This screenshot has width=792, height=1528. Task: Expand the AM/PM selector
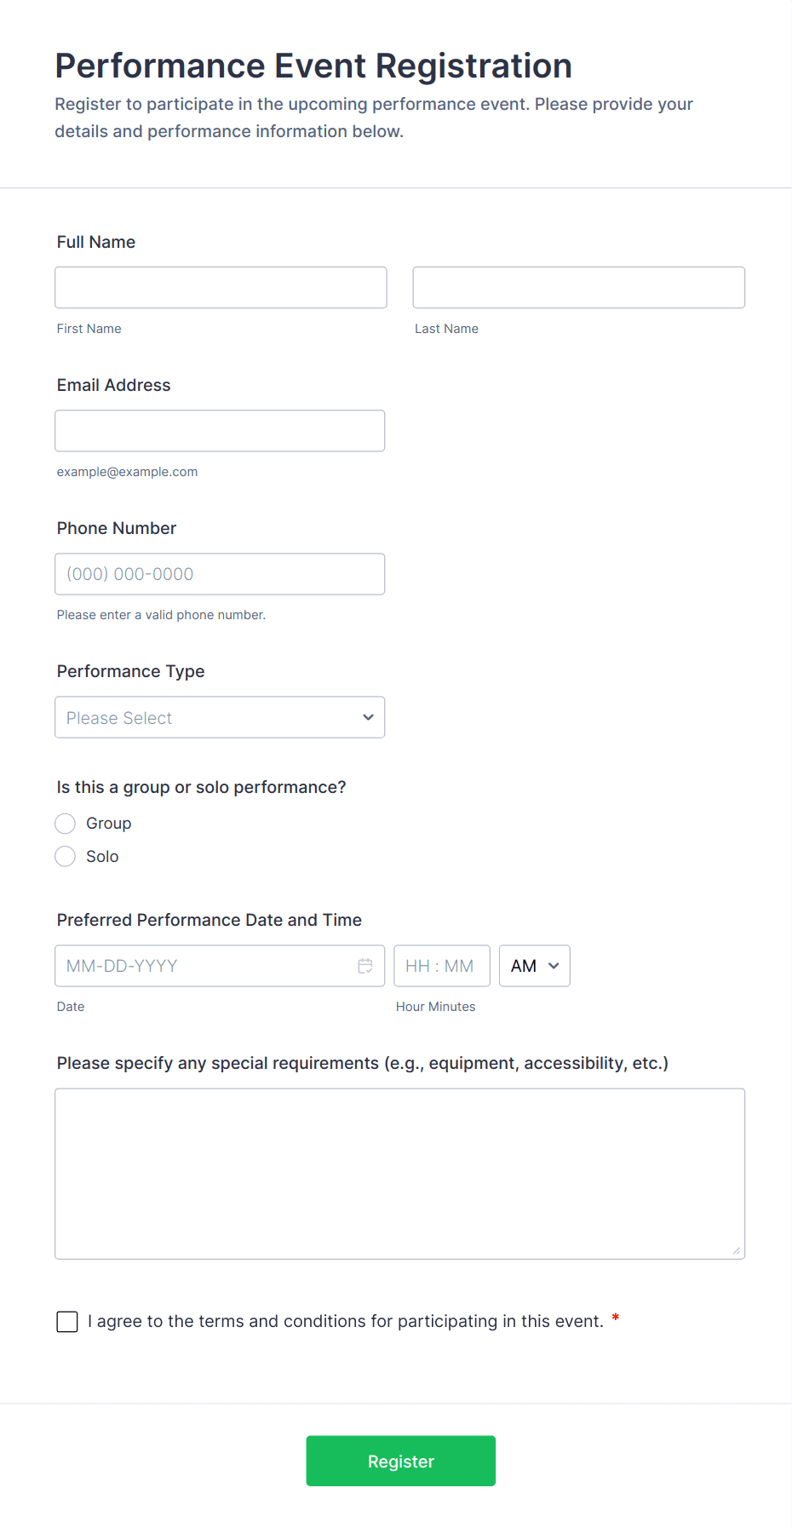534,966
